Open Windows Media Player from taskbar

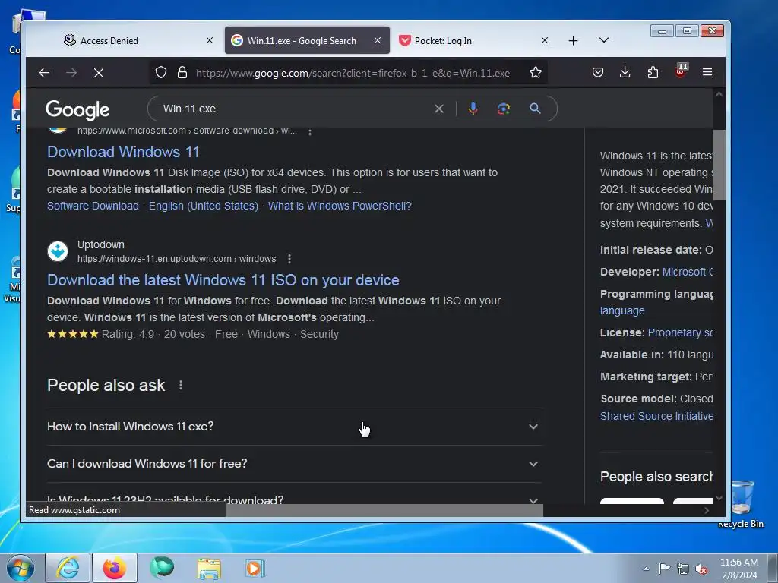(x=255, y=568)
